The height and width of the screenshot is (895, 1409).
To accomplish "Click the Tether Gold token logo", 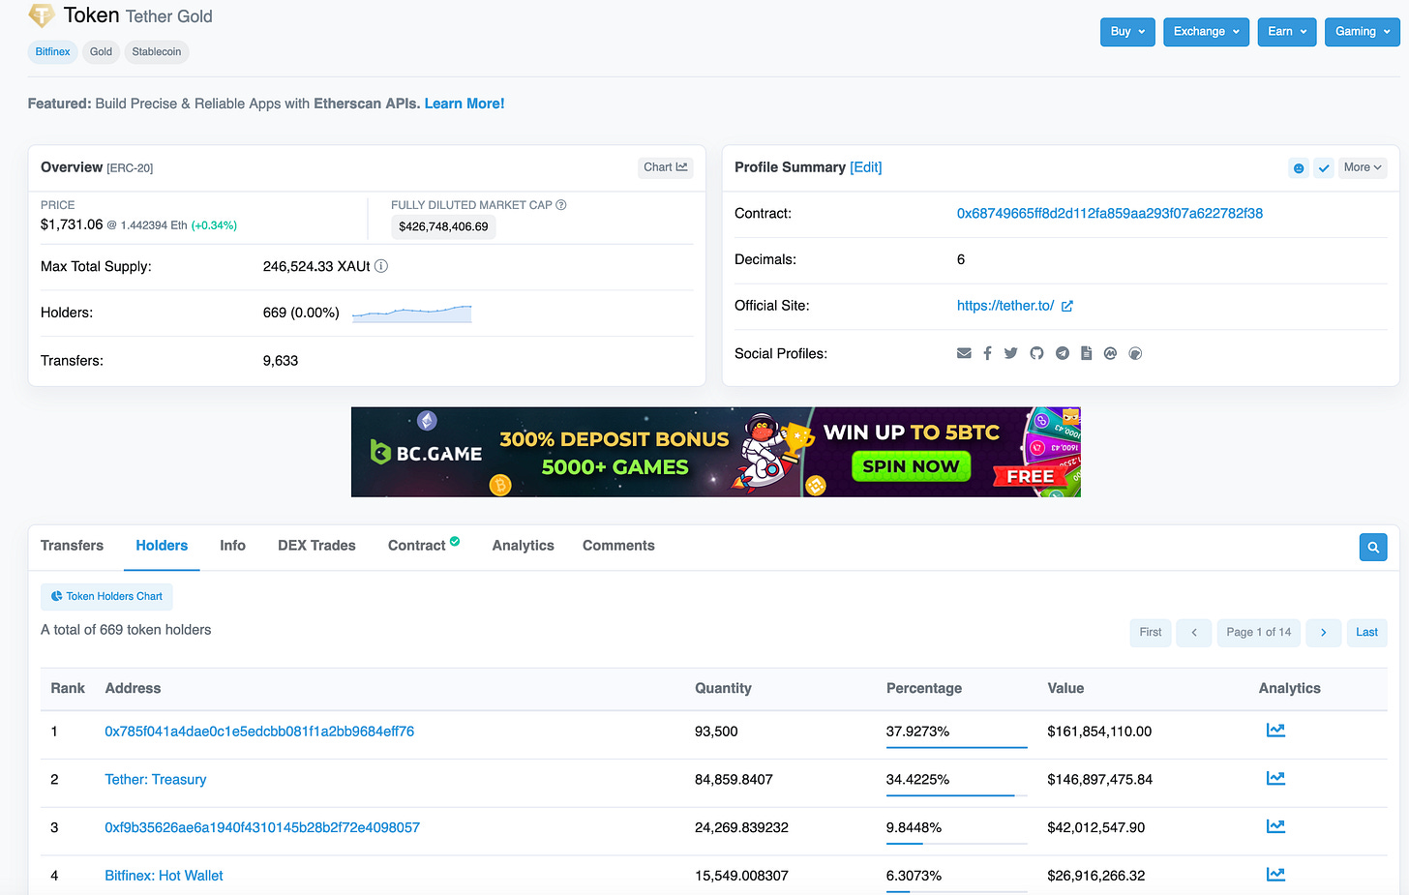I will [x=42, y=15].
